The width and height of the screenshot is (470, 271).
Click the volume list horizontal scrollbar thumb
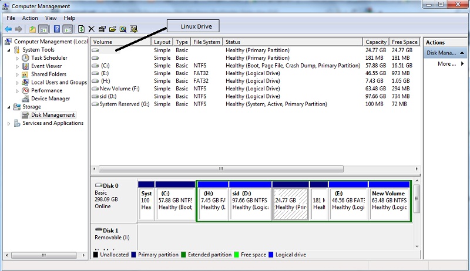tap(221, 169)
